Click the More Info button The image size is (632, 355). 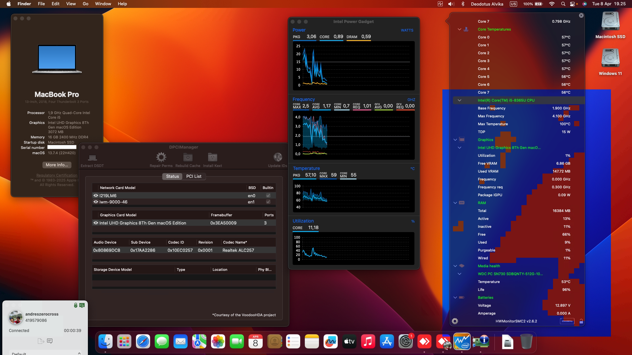(56, 165)
